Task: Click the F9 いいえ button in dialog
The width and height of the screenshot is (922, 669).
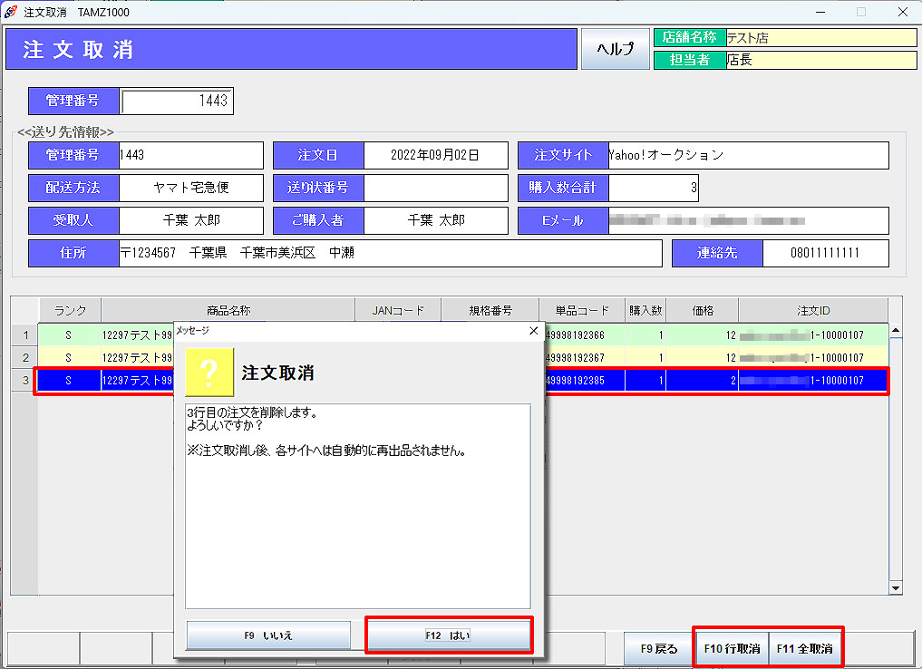Action: click(268, 635)
